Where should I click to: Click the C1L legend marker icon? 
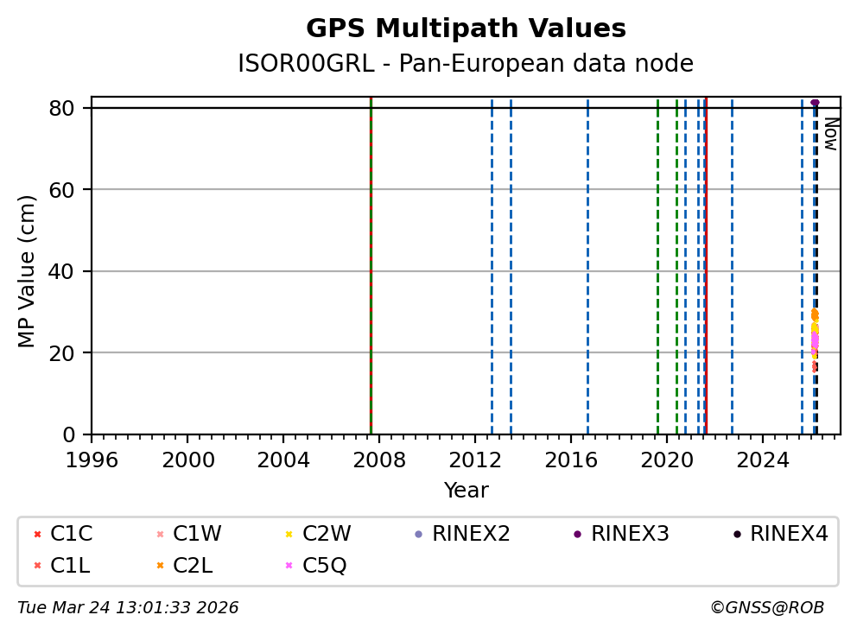37,566
